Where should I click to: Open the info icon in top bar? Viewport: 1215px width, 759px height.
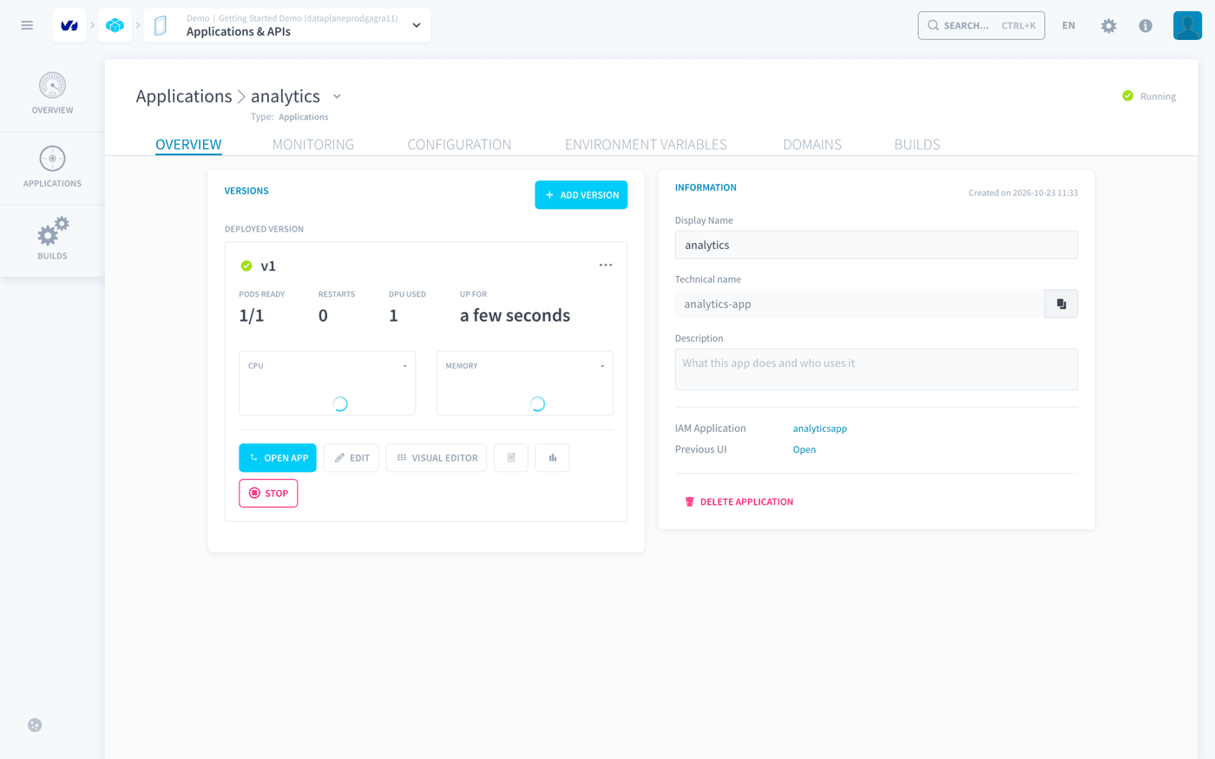tap(1146, 25)
